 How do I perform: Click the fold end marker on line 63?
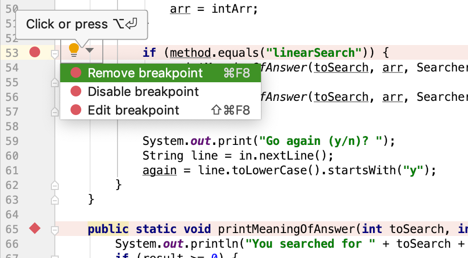point(54,200)
